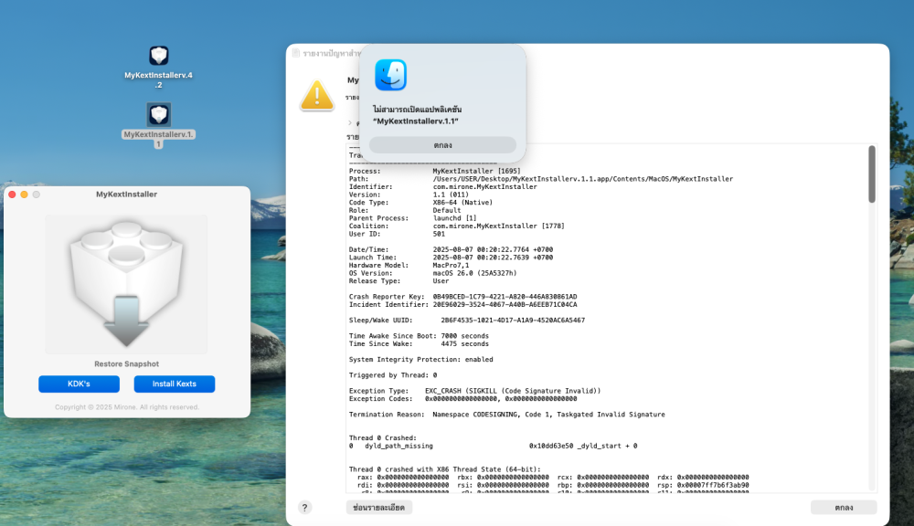Click Termination Reason CODESIGNING line
This screenshot has height=526, width=914.
click(x=507, y=415)
